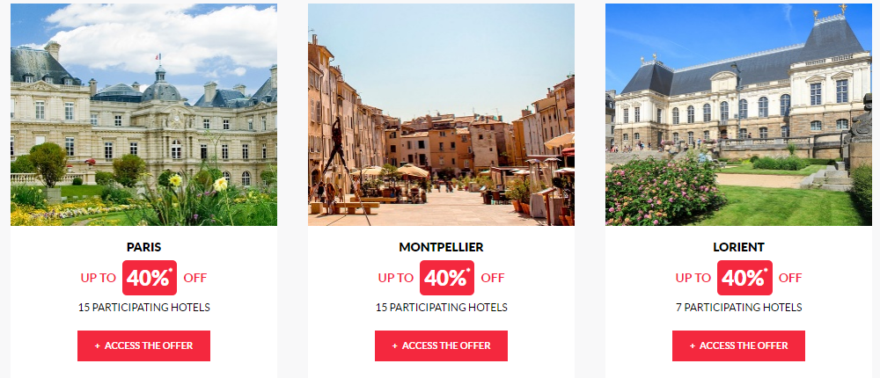The height and width of the screenshot is (378, 880).
Task: Open the Paris palace garden photo
Action: [x=143, y=114]
